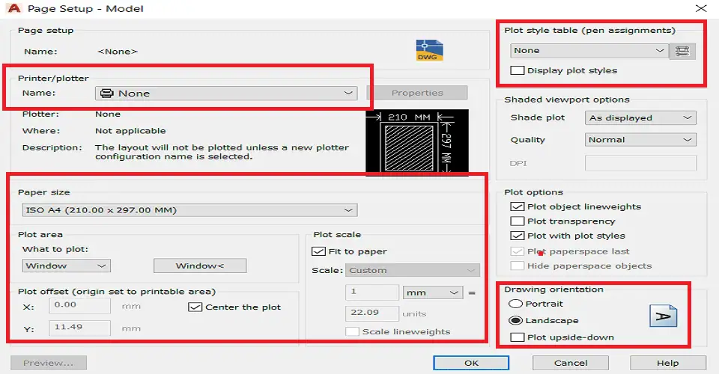The image size is (719, 374).
Task: Click the Properties button
Action: tap(417, 93)
